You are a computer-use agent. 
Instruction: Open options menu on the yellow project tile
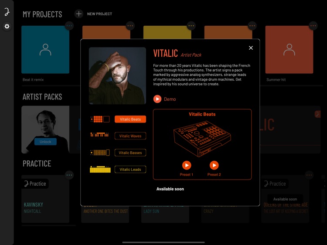[x=191, y=26]
